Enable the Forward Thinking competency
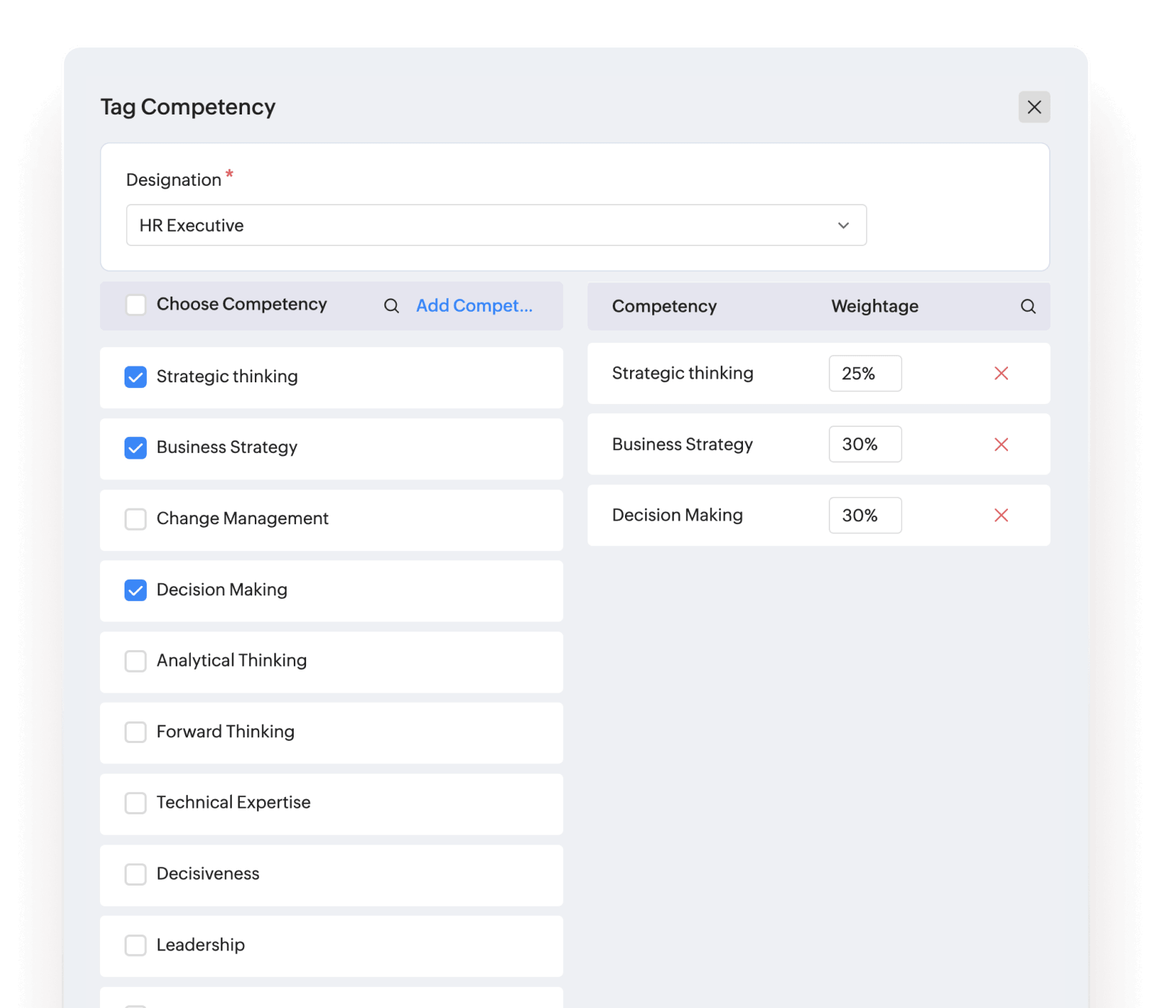Image resolution: width=1152 pixels, height=1008 pixels. (x=135, y=732)
